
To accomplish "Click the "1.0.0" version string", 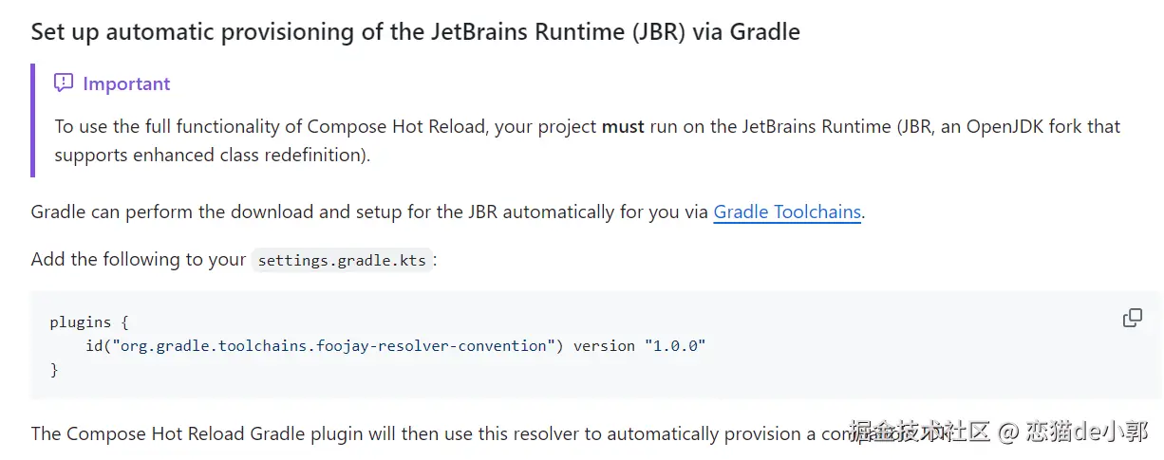I will [x=674, y=346].
